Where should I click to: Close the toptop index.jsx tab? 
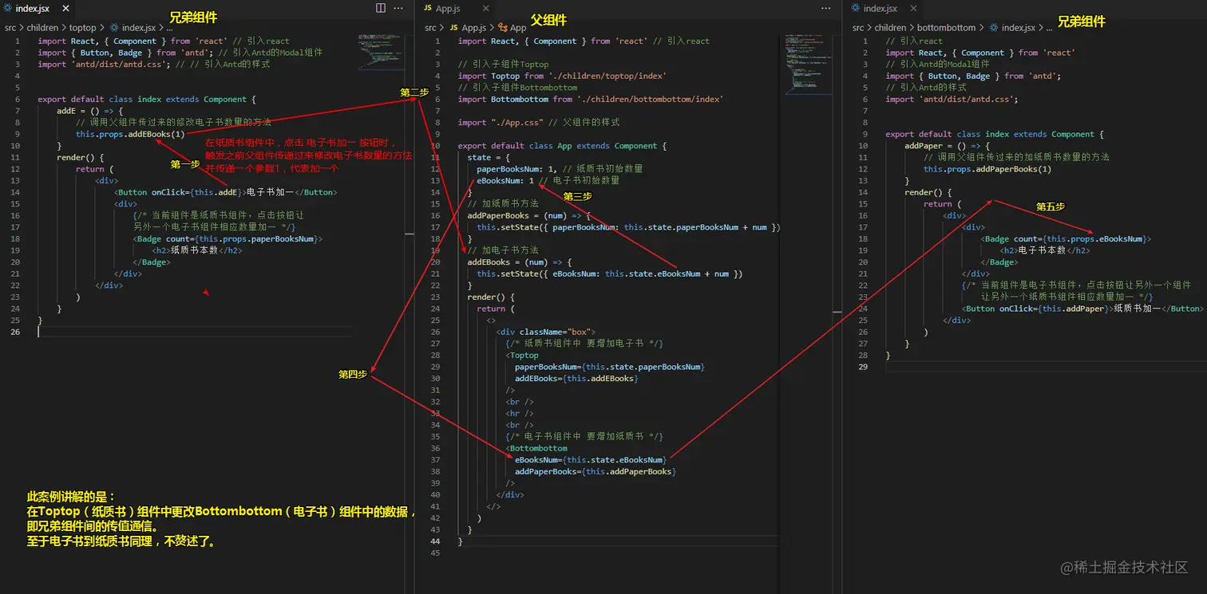coord(65,8)
